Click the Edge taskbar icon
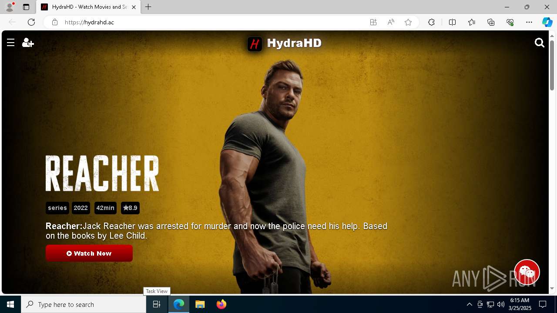The image size is (557, 313). [x=179, y=304]
